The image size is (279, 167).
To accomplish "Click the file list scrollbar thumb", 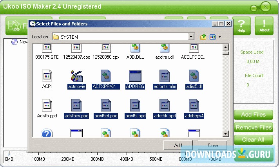I will click(226, 53).
